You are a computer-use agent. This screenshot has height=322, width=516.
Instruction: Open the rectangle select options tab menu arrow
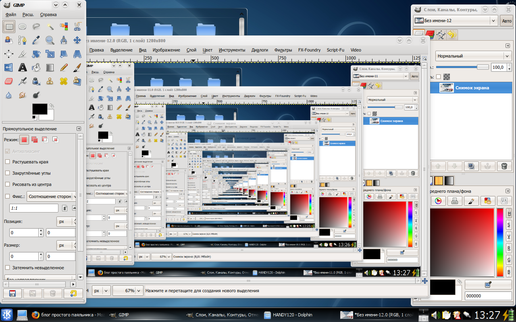79,129
